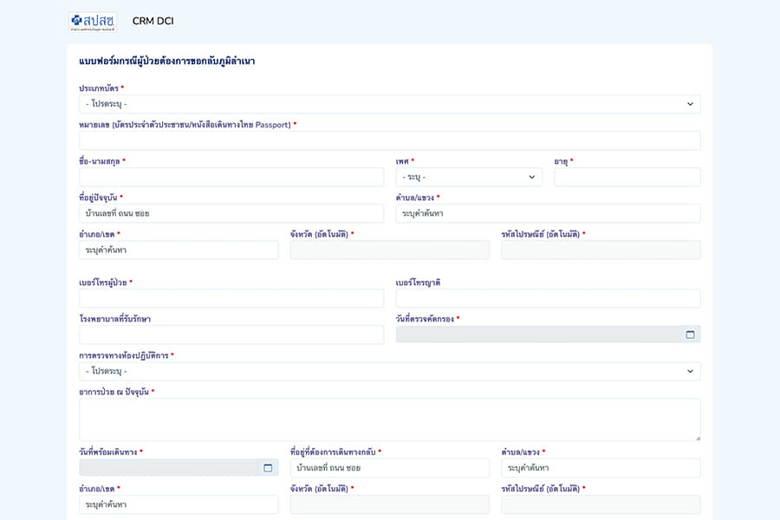Focus the ชื่อ-นามสกุล input field

(231, 177)
